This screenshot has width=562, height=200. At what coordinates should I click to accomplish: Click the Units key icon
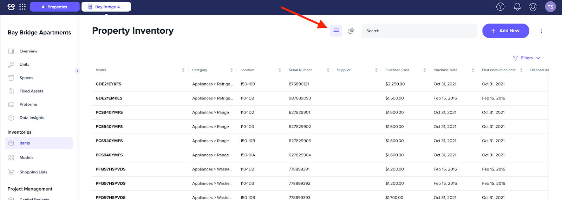click(11, 65)
